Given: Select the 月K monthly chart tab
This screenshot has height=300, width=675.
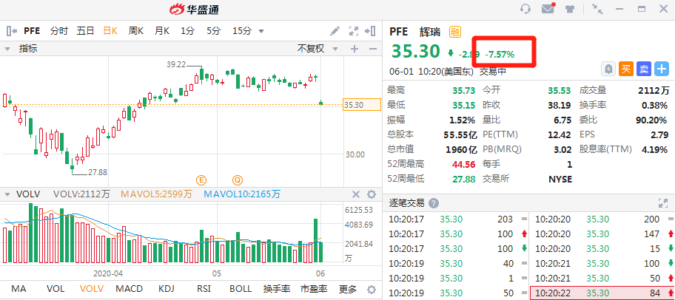Looking at the screenshot, I should point(162,31).
